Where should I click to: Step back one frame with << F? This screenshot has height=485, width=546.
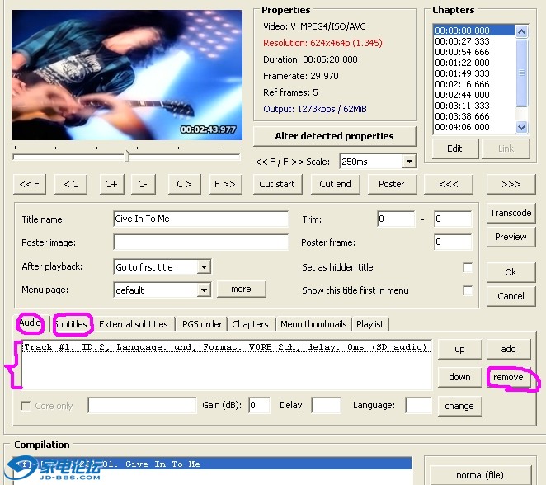(x=30, y=183)
